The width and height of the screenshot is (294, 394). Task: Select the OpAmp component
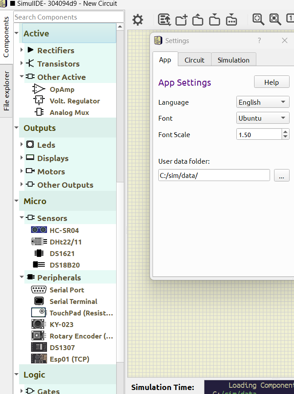pos(62,90)
